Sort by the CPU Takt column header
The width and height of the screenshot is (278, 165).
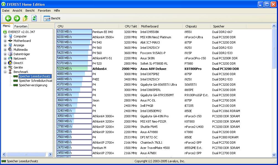coord(129,26)
